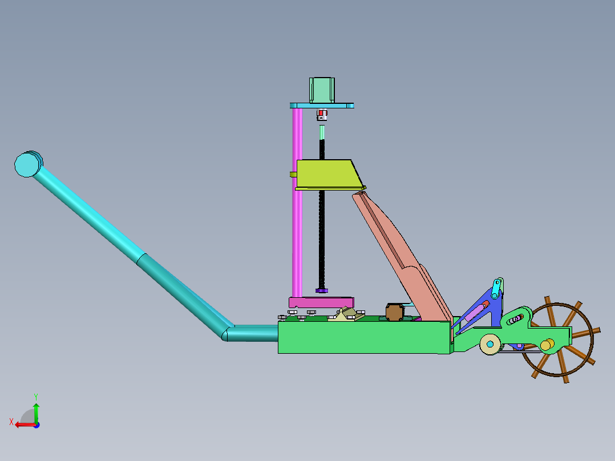Click the Y axis label
The height and width of the screenshot is (461, 615).
36,397
